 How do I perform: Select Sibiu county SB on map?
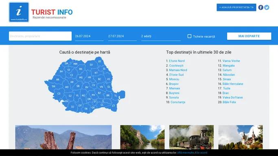(78, 86)
